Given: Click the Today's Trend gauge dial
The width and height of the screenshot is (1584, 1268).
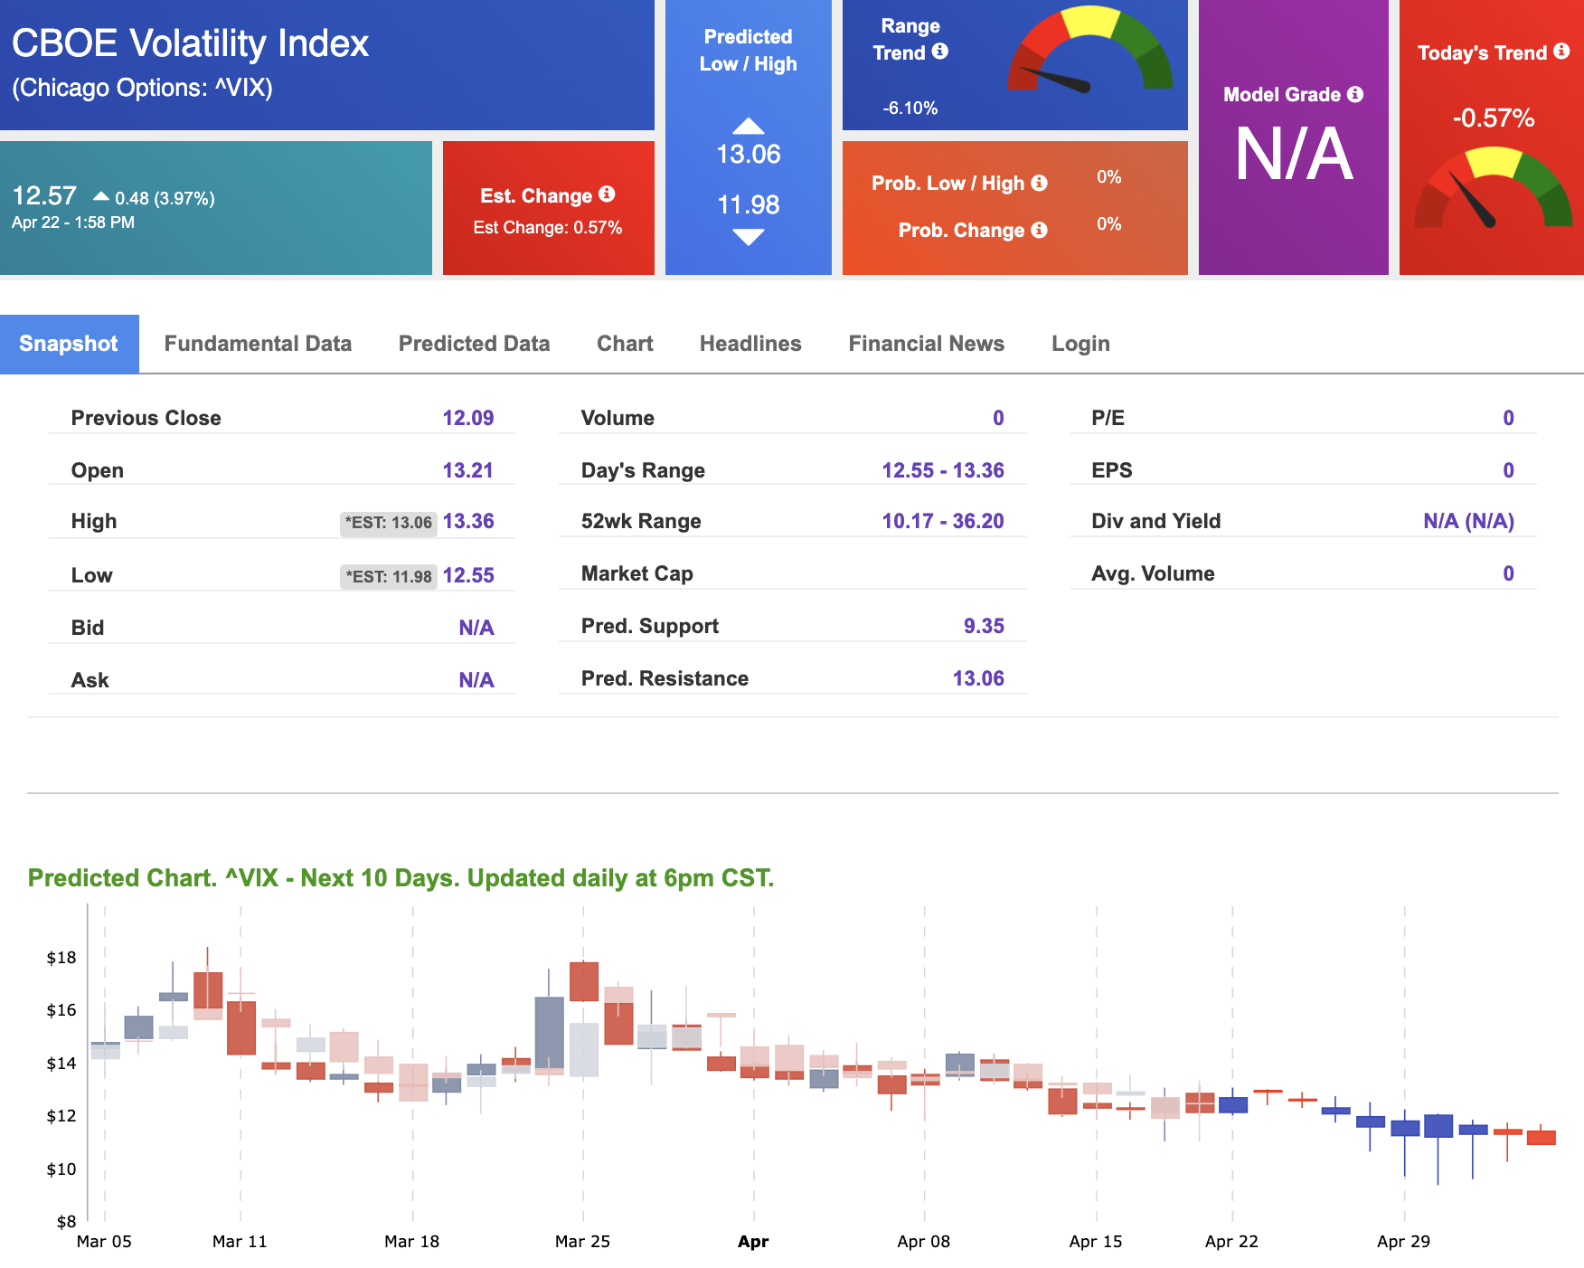Looking at the screenshot, I should pos(1494,187).
